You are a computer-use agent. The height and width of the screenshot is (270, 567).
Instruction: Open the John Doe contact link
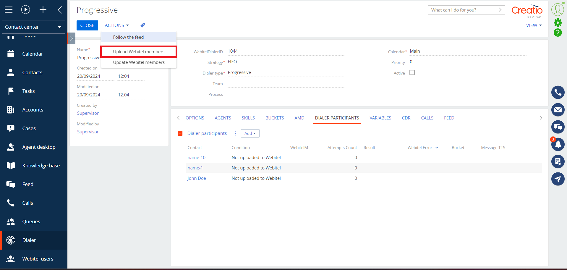197,178
